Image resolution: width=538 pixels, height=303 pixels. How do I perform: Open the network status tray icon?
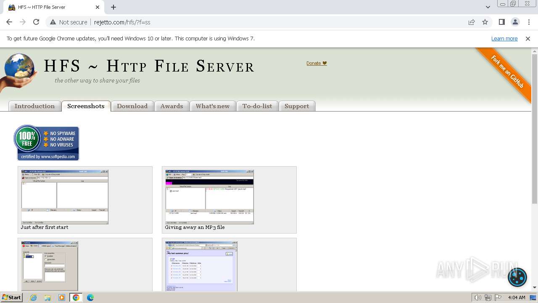[488, 297]
